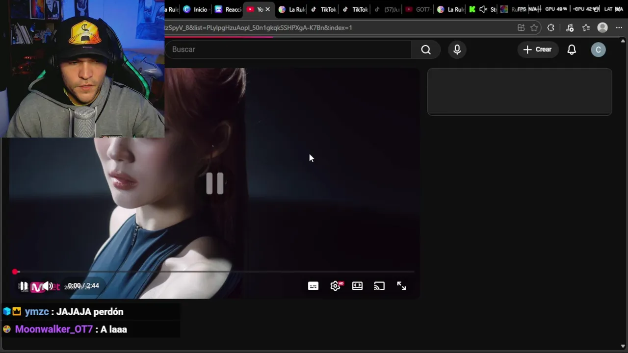Switch the player to theater mode
Viewport: 628px width, 353px height.
(x=357, y=286)
